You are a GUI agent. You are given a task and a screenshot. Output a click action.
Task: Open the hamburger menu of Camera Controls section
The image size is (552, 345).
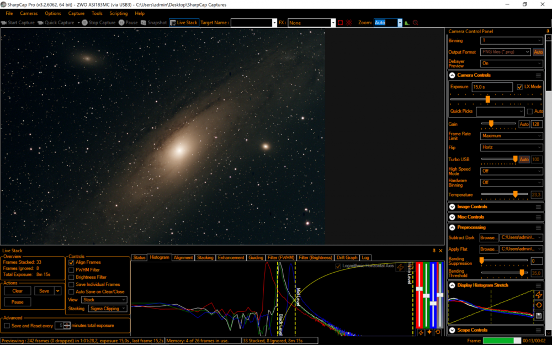(x=538, y=75)
